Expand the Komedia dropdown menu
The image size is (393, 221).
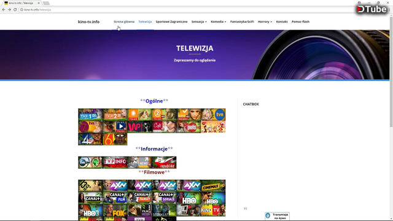pyautogui.click(x=219, y=22)
